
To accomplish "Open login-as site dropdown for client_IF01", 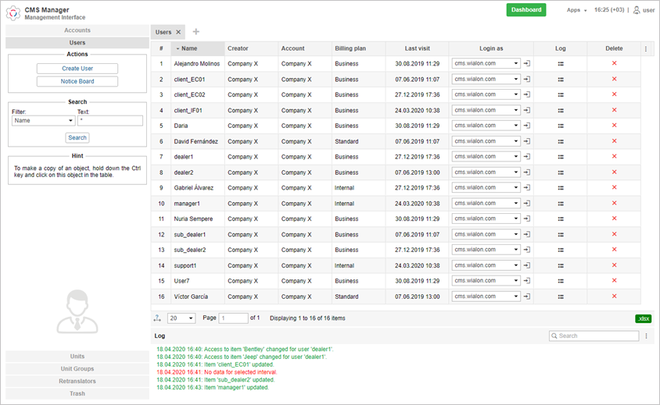I will click(486, 110).
